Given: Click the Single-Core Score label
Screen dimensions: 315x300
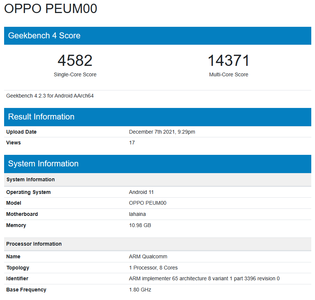Looking at the screenshot, I should coord(75,74).
